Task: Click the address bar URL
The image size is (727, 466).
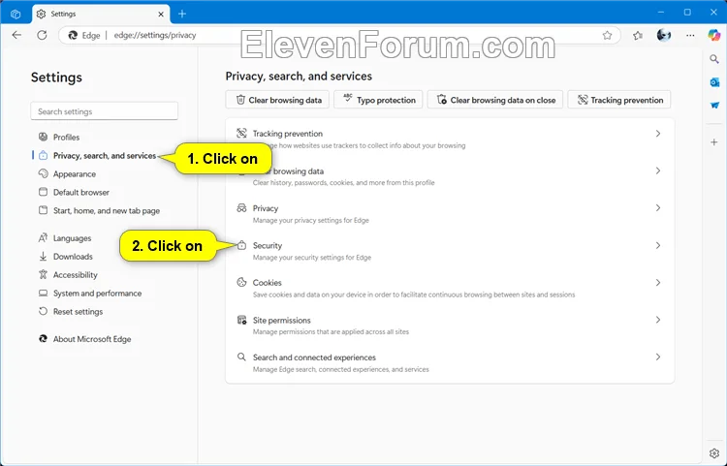Action: pyautogui.click(x=155, y=35)
